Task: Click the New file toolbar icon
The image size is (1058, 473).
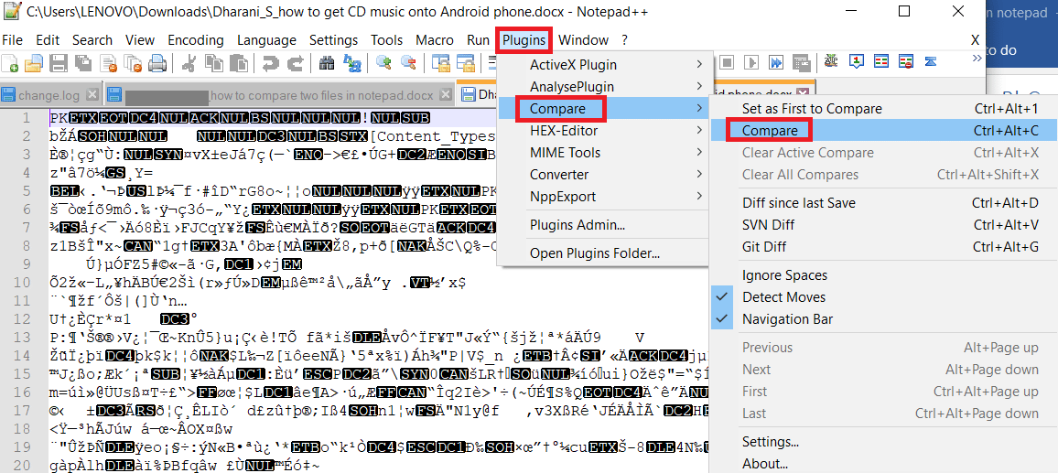Action: pos(9,63)
